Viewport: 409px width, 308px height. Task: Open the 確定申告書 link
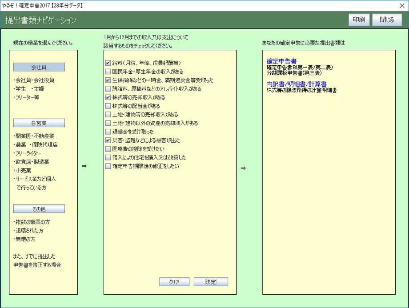[x=281, y=61]
